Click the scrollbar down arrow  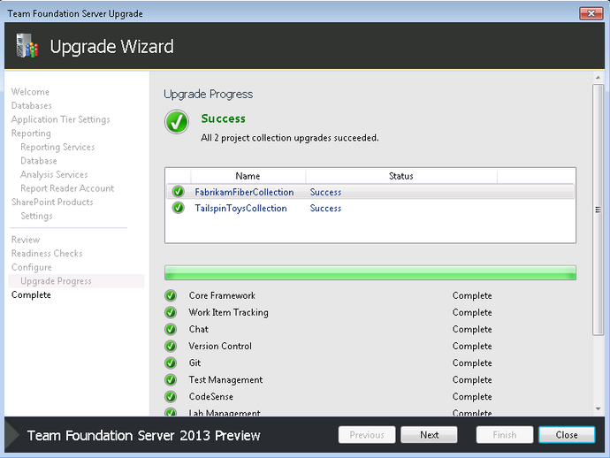598,408
